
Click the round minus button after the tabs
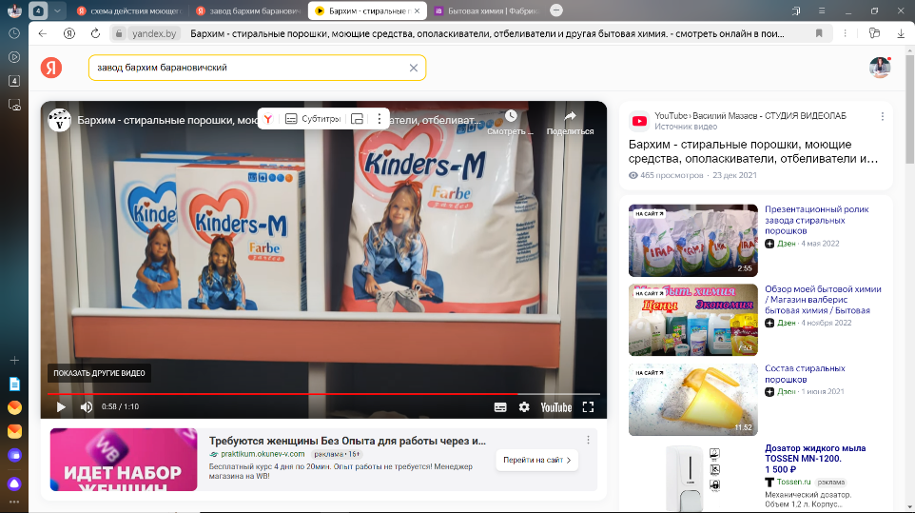556,10
